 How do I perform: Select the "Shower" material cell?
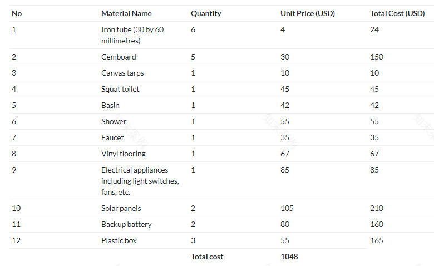point(114,121)
